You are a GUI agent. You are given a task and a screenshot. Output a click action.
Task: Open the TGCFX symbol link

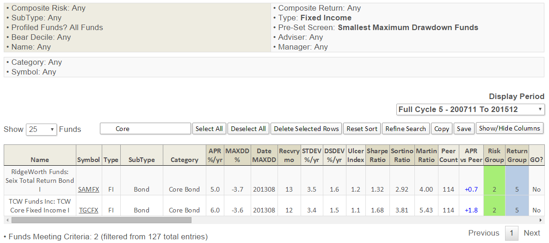(x=88, y=210)
